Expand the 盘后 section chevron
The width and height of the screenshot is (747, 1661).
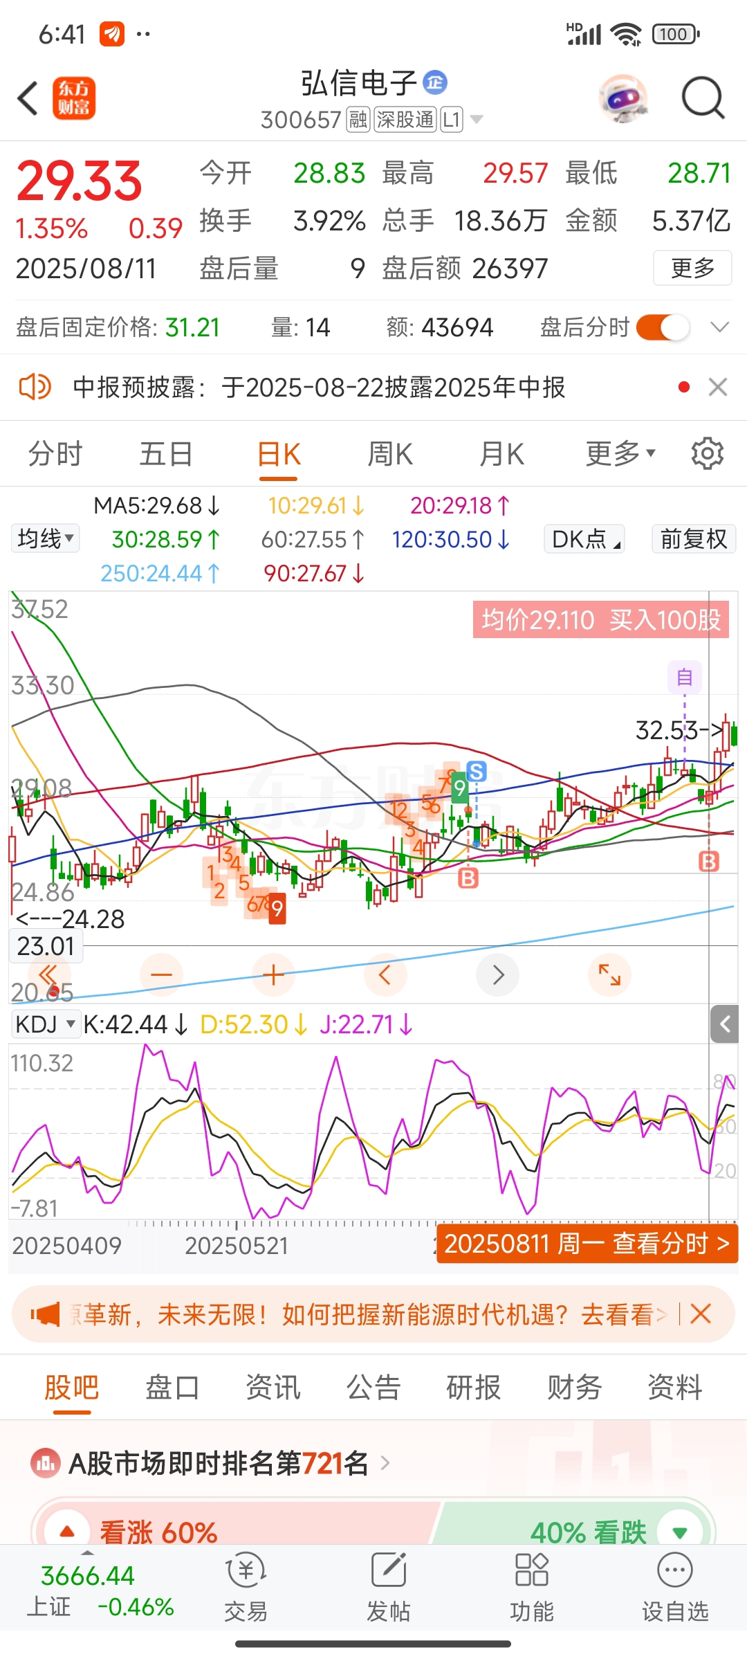[720, 327]
